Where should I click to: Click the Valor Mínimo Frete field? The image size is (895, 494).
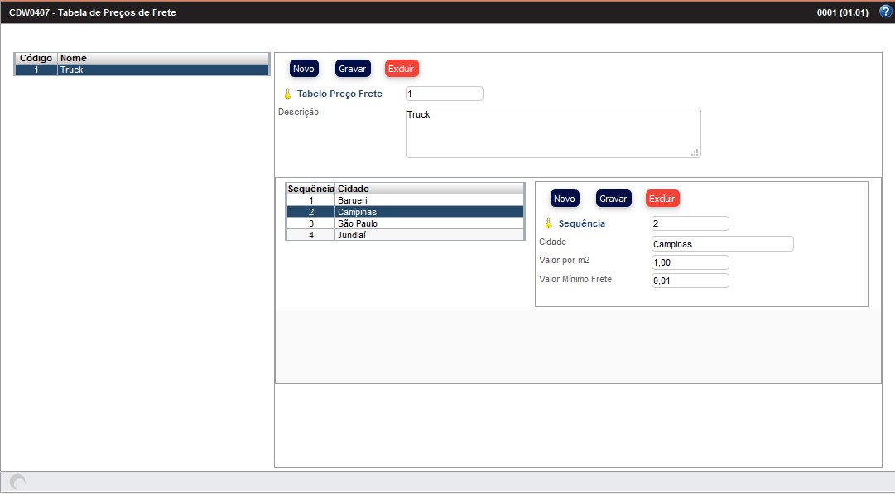click(690, 281)
